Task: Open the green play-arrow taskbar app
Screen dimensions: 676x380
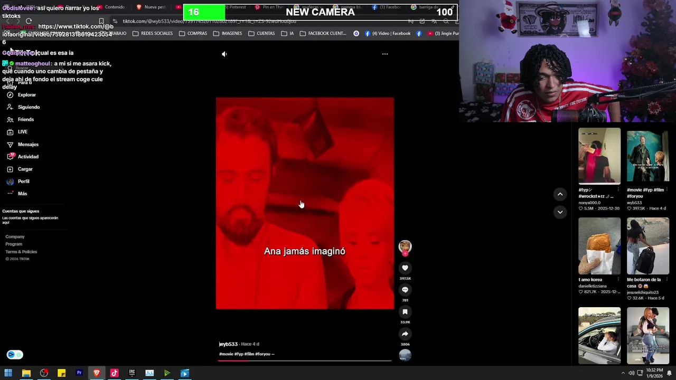Action: pos(167,373)
